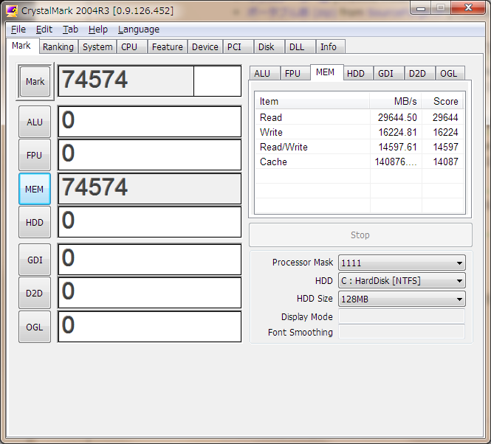
Task: Click the MEM benchmark button
Action: (35, 189)
